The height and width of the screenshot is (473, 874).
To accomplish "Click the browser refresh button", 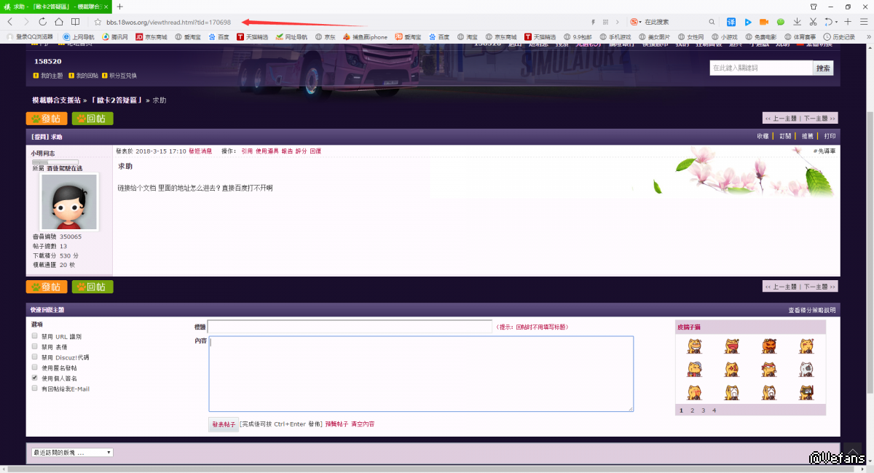I will [42, 22].
